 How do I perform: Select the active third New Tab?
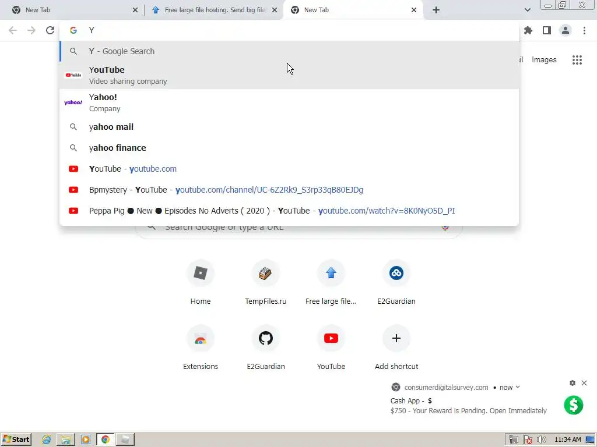(352, 10)
